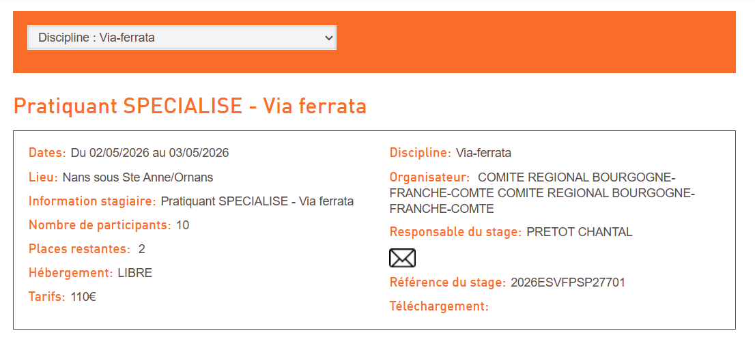This screenshot has width=755, height=348.
Task: Click the envelope email icon
Action: point(402,258)
